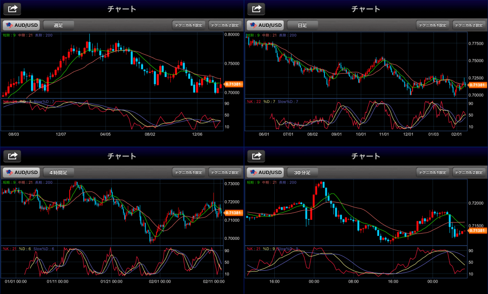Viewport: 488px width, 294px height.
Task: Open the AUD/USD pair selector on the 30分足 chart
Action: coord(265,172)
